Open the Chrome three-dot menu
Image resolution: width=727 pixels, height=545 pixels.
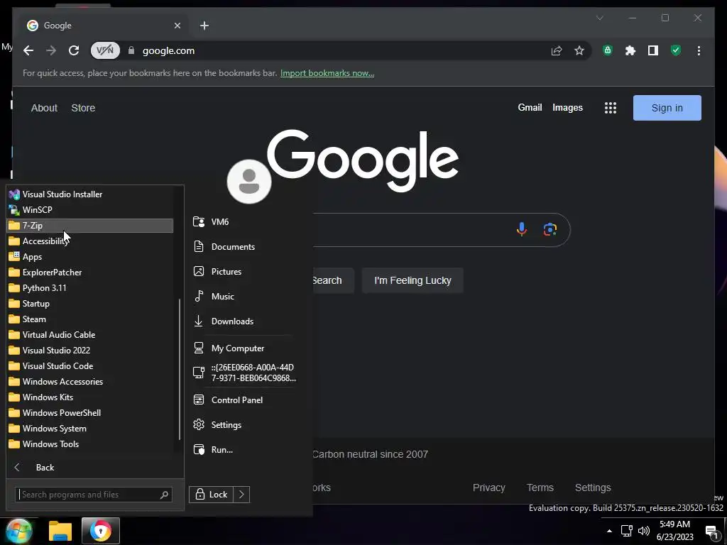click(699, 50)
